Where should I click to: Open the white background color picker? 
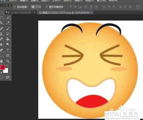tap(6, 71)
